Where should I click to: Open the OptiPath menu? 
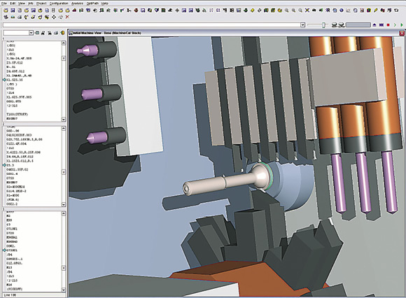tap(92, 3)
